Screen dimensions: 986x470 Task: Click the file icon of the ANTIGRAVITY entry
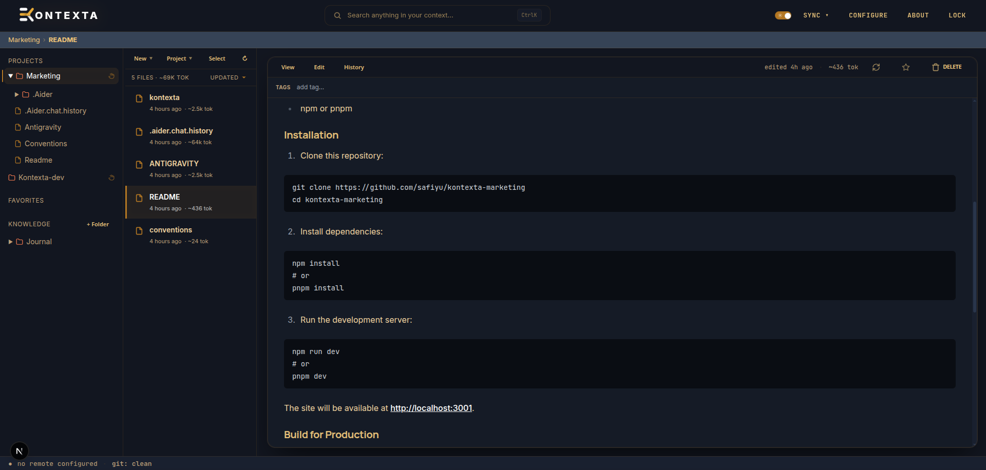(x=139, y=165)
